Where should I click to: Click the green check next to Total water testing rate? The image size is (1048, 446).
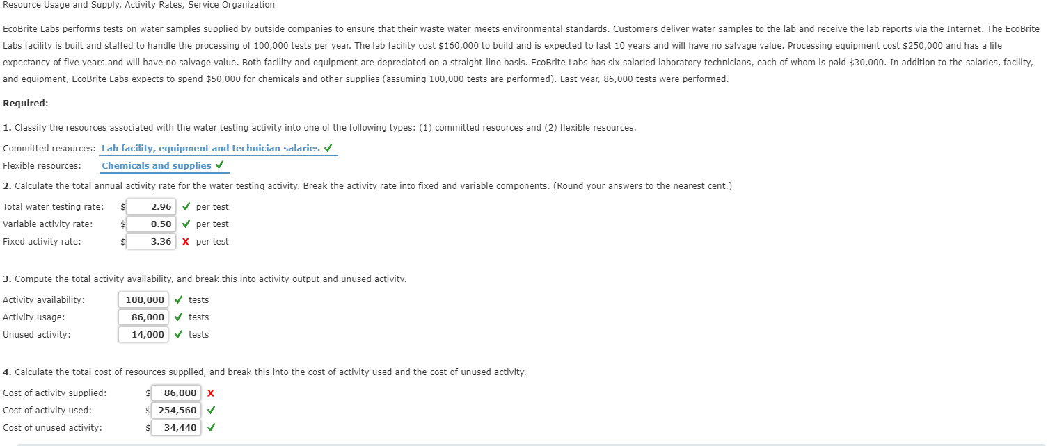point(185,206)
